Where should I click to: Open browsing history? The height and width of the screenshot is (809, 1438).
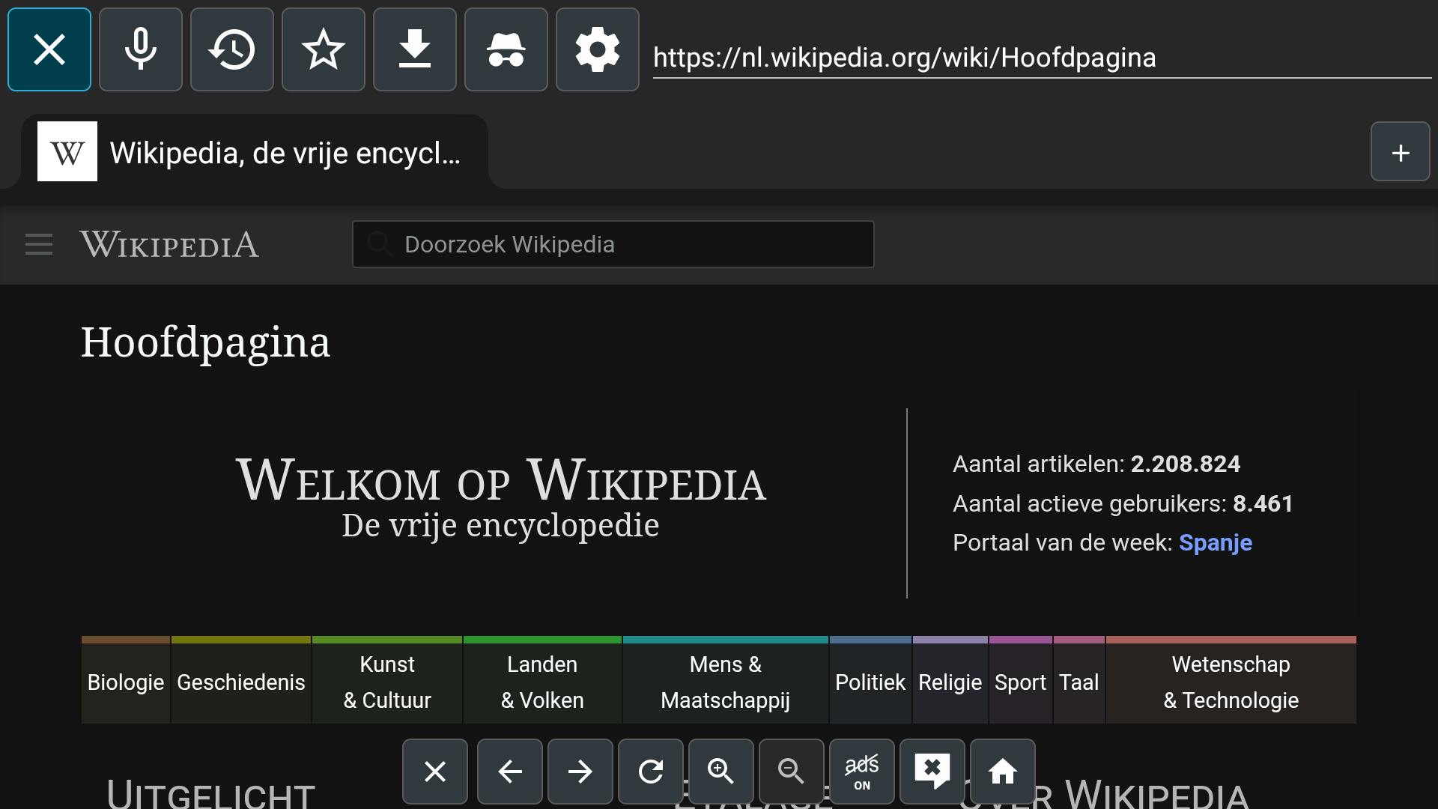tap(232, 49)
